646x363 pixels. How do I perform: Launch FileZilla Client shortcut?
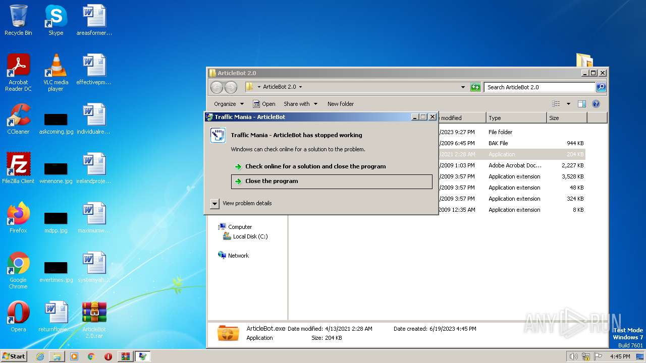pyautogui.click(x=18, y=168)
